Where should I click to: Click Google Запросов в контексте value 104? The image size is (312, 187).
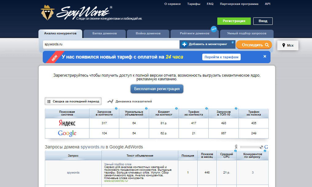coord(104,133)
